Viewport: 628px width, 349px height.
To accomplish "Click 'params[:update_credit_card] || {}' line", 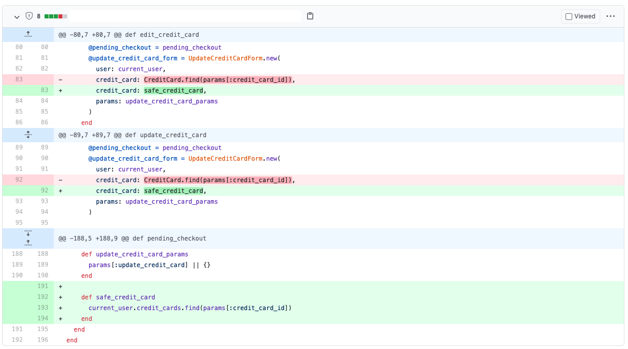I will coord(149,265).
